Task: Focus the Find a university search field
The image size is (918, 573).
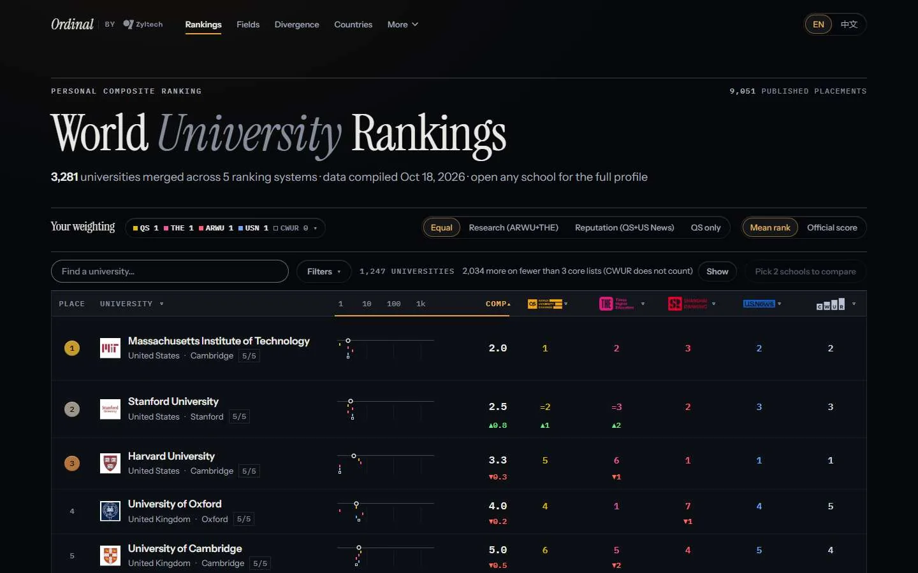Action: (170, 271)
